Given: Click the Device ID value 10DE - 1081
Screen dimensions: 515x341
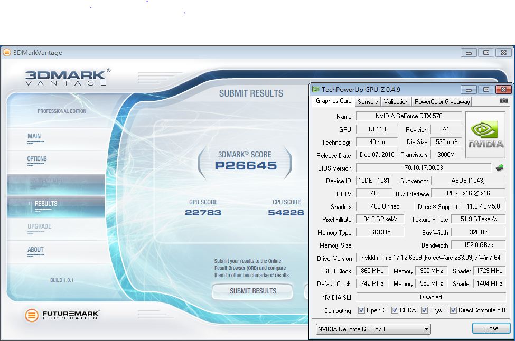Looking at the screenshot, I should (374, 181).
